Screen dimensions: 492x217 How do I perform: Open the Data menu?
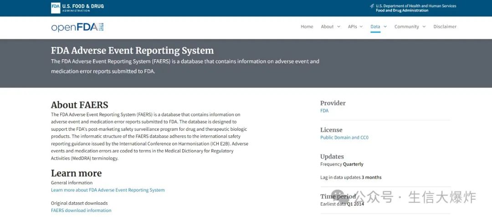pos(375,27)
